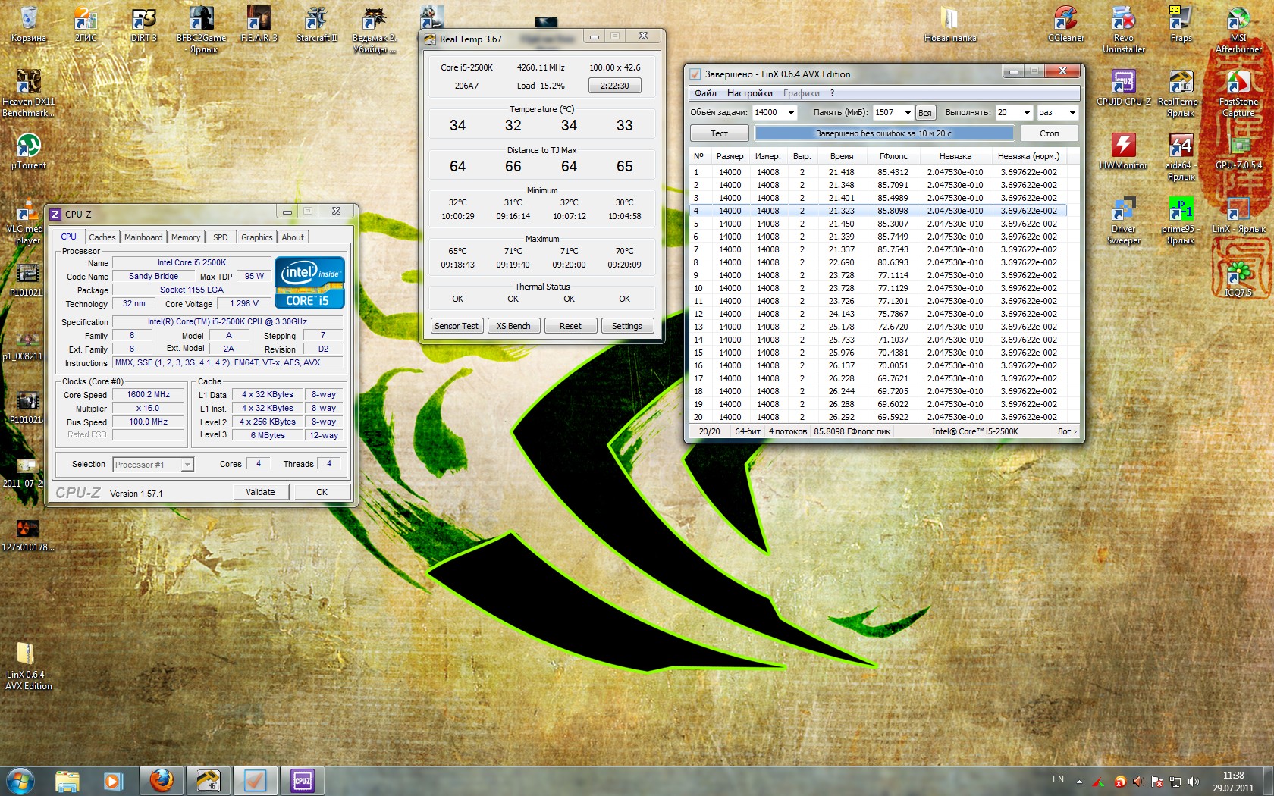The image size is (1274, 796).
Task: Click the Вся memory button in LinX
Action: tap(924, 113)
